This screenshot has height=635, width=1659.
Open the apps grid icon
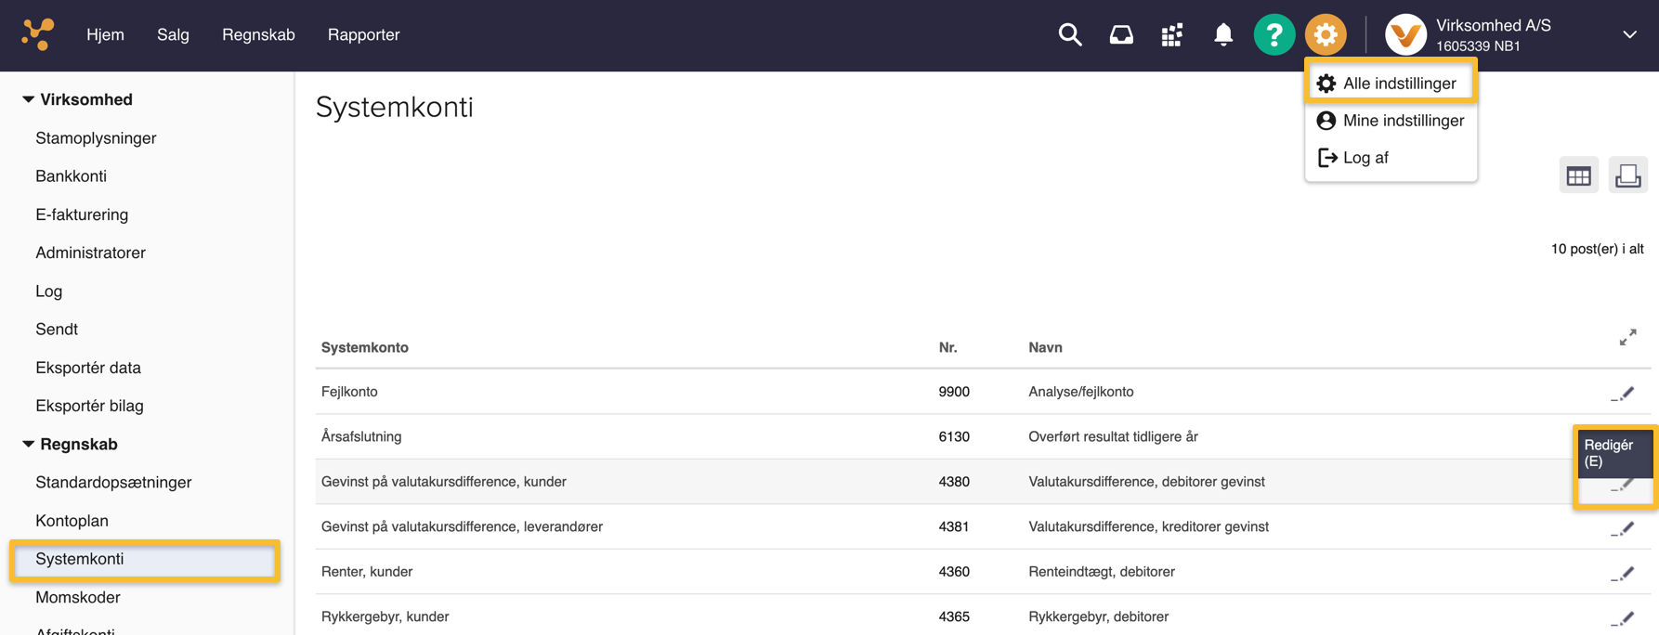coord(1172,35)
